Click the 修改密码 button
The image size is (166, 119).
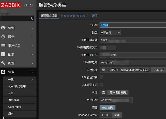coord(107,107)
